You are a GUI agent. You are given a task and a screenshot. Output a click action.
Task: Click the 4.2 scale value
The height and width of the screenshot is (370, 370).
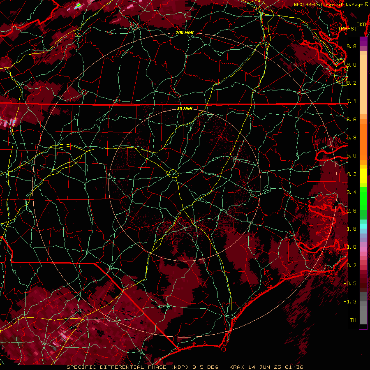point(351,174)
